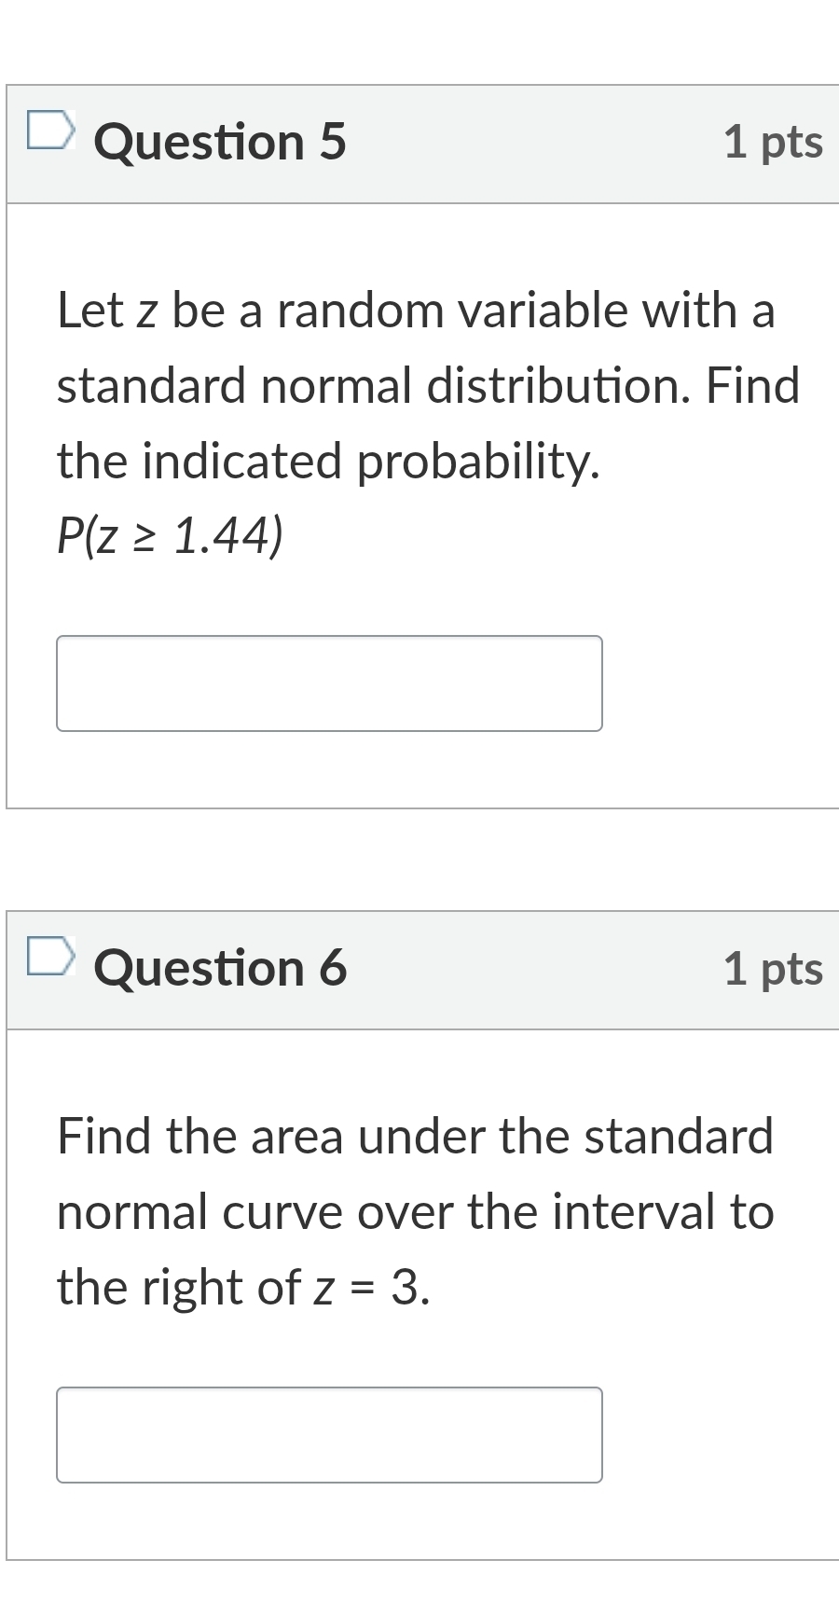Click the "1 pts" label for Question 6
Image resolution: width=839 pixels, height=1615 pixels.
[x=773, y=969]
